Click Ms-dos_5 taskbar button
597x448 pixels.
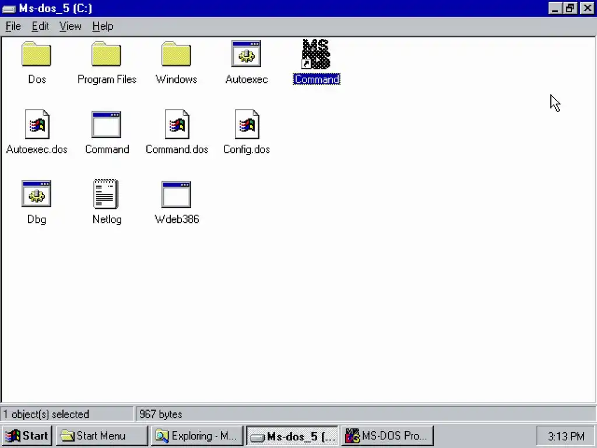(292, 436)
